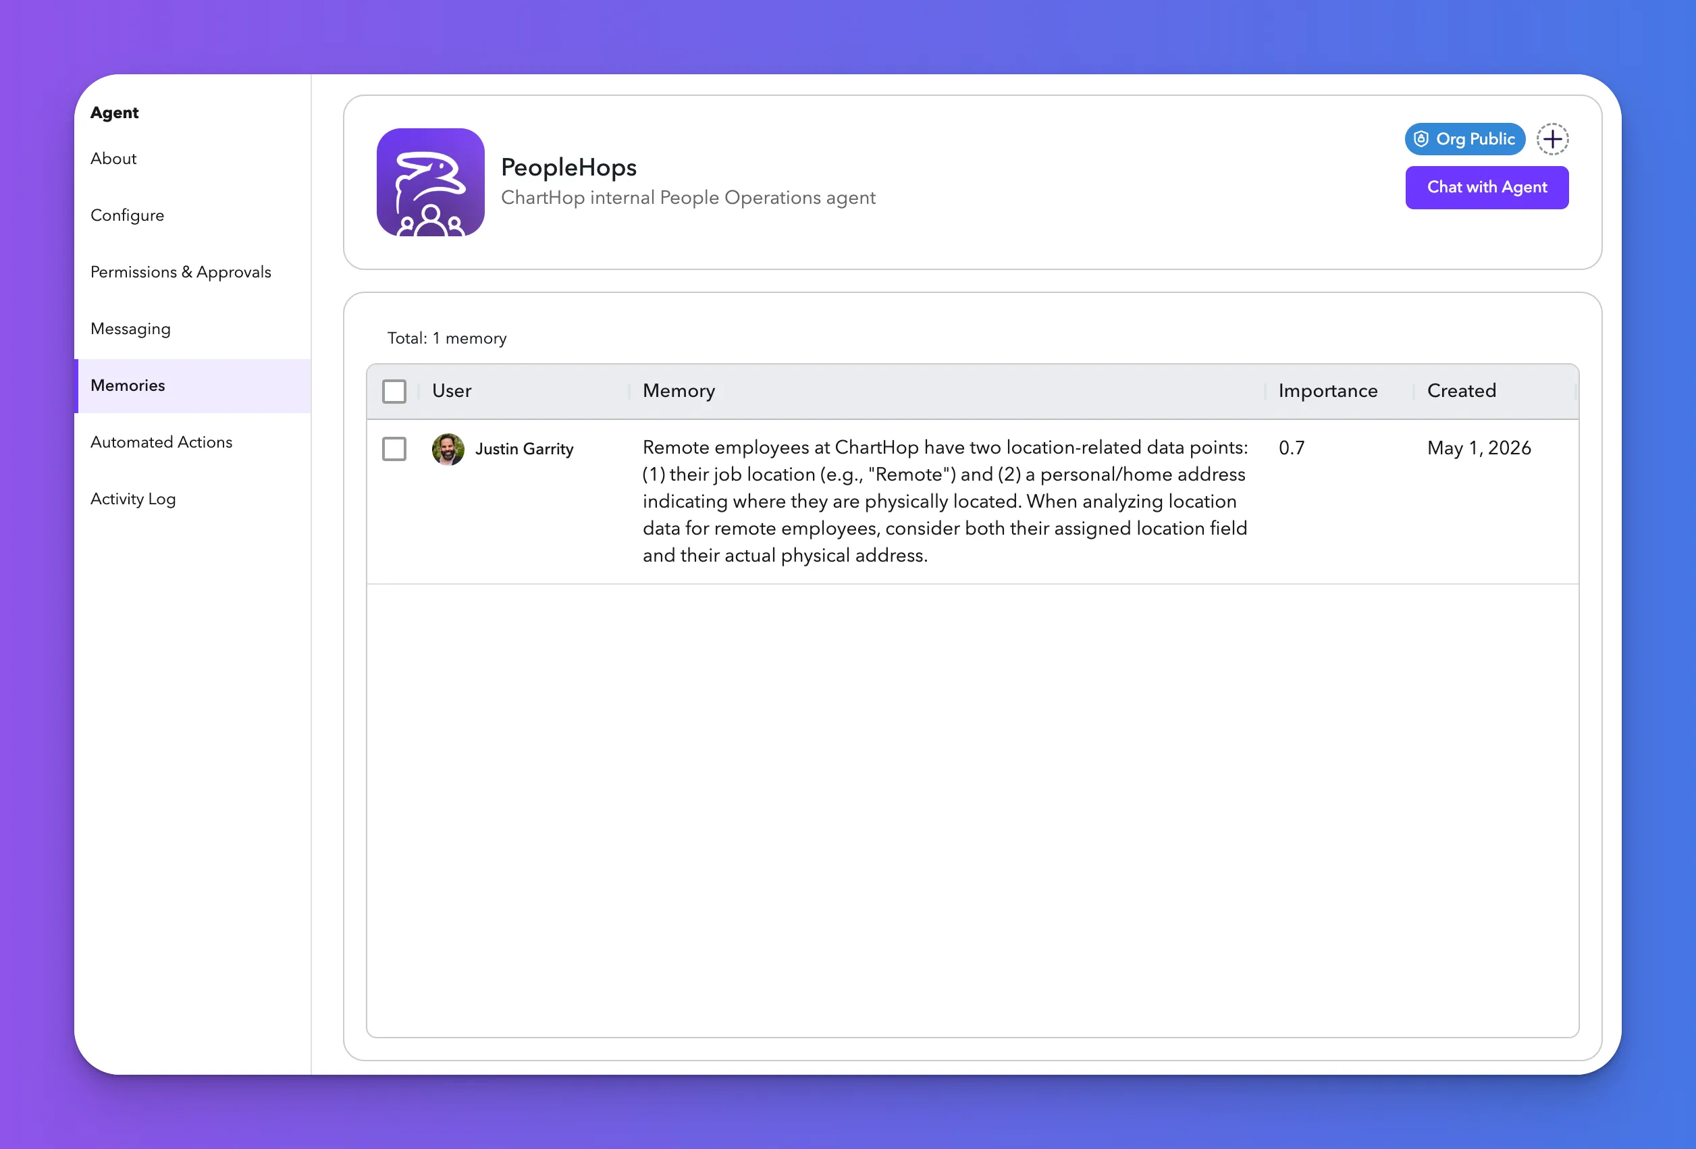Screen dimensions: 1696x1149
Task: Click the Agent sidebar heading
Action: pos(114,112)
